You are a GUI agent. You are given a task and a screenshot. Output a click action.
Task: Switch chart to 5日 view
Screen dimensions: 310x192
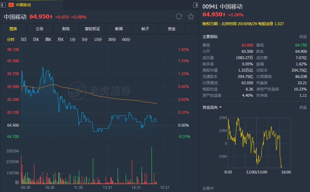[24, 40]
